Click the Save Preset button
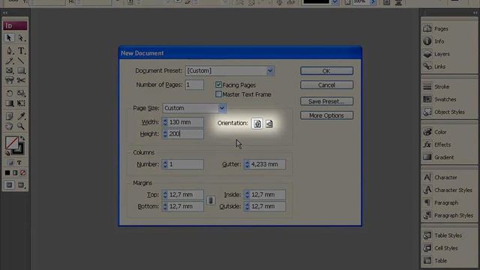 click(327, 101)
